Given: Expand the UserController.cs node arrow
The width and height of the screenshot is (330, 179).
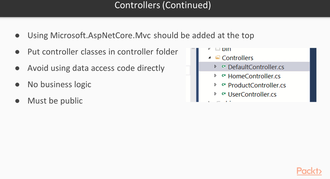Looking at the screenshot, I should pyautogui.click(x=215, y=94).
